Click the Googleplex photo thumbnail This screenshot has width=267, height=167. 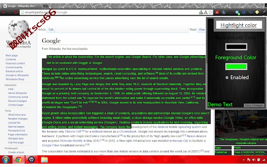[x=241, y=123]
